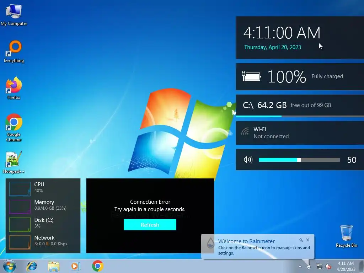Close the Rainmeter welcome notification
The width and height of the screenshot is (364, 273).
[307, 240]
